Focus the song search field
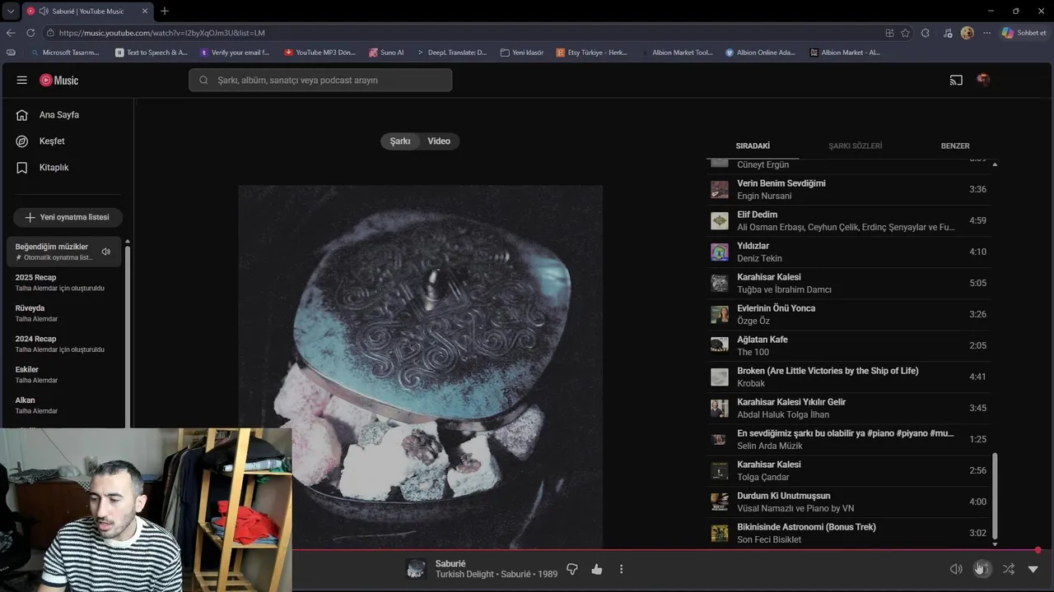This screenshot has height=592, width=1054. click(x=320, y=81)
